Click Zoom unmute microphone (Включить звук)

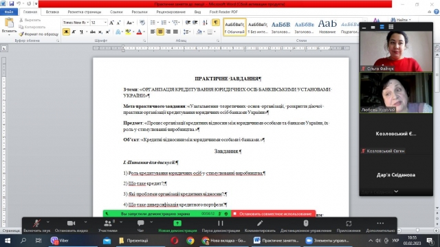(36, 226)
